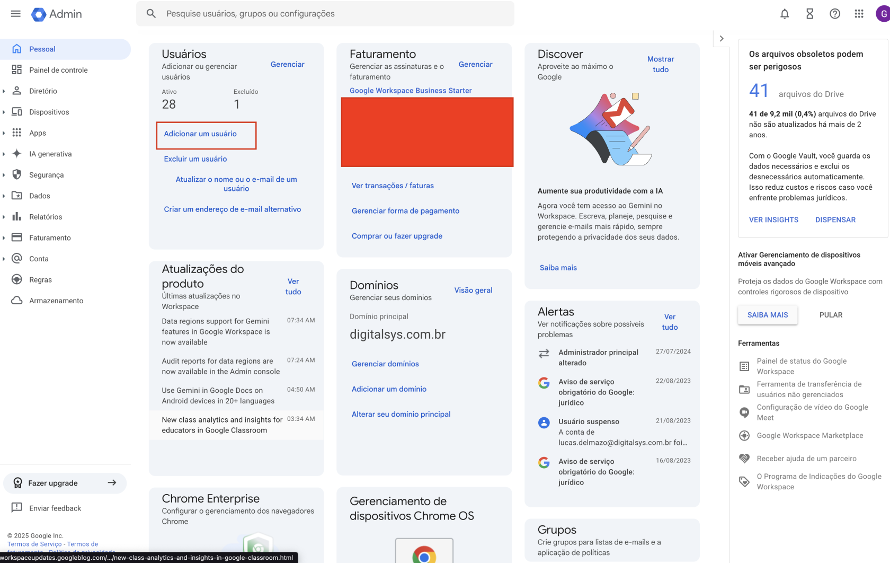Expand the Diretório sidebar section
890x563 pixels.
point(4,91)
